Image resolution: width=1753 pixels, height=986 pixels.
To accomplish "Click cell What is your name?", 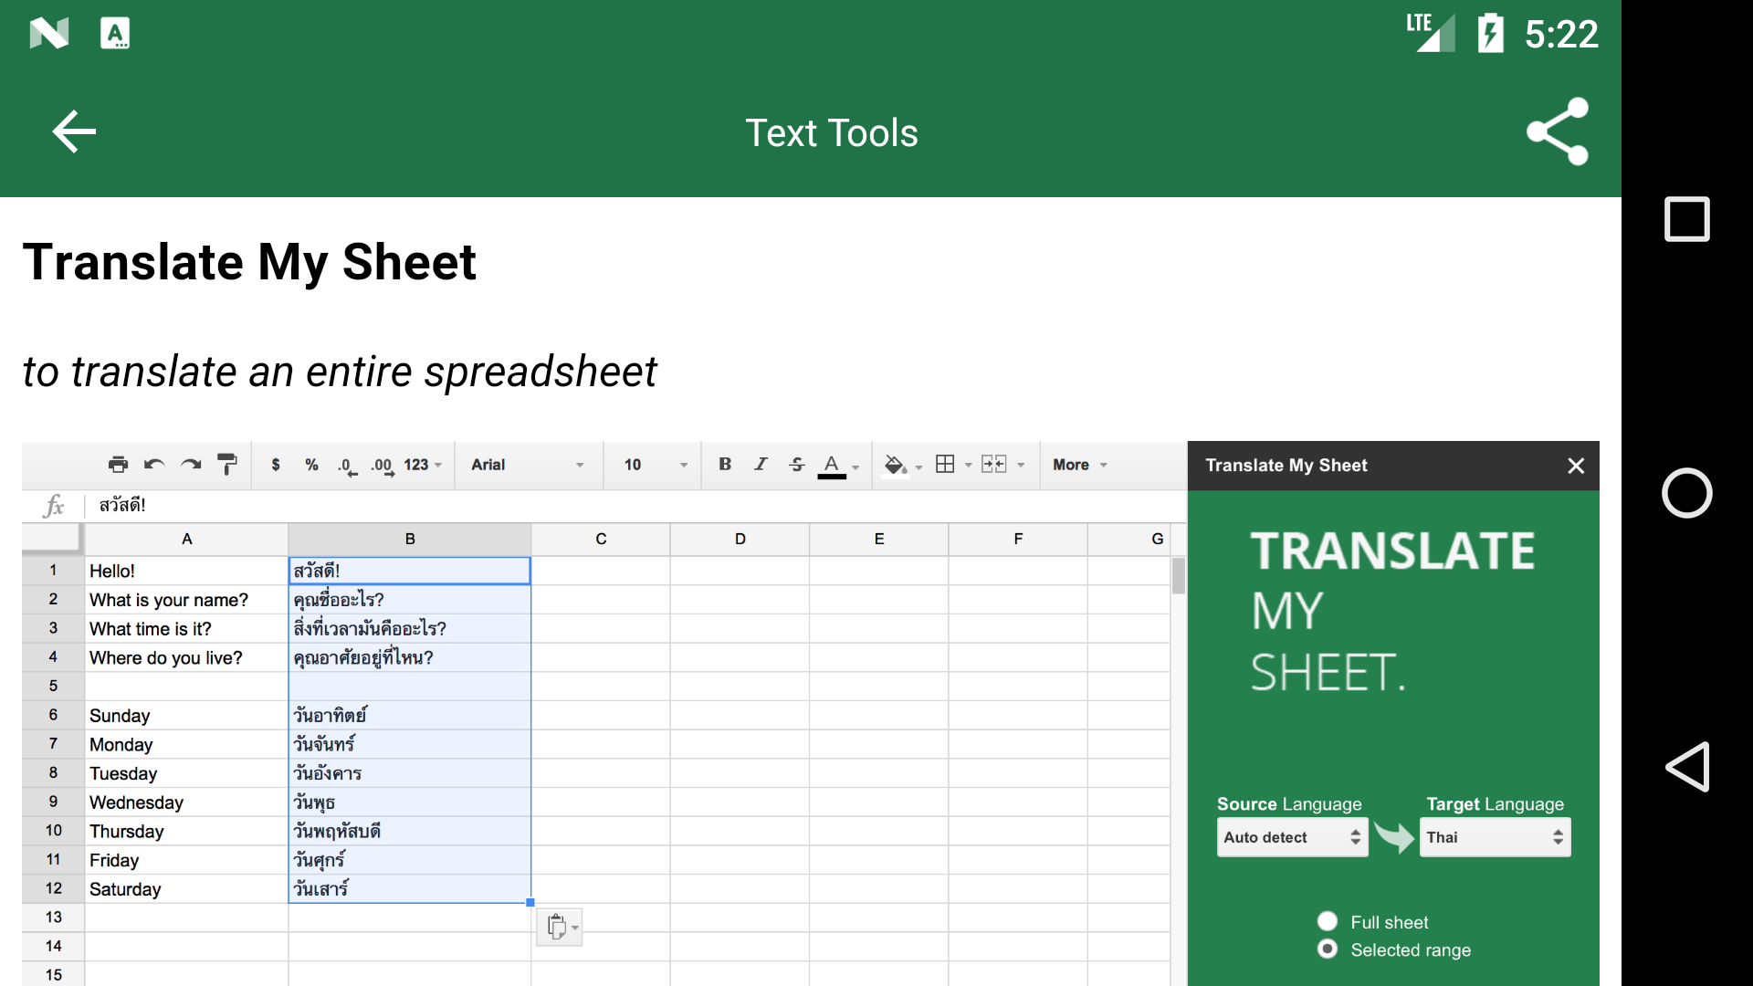I will pos(186,600).
